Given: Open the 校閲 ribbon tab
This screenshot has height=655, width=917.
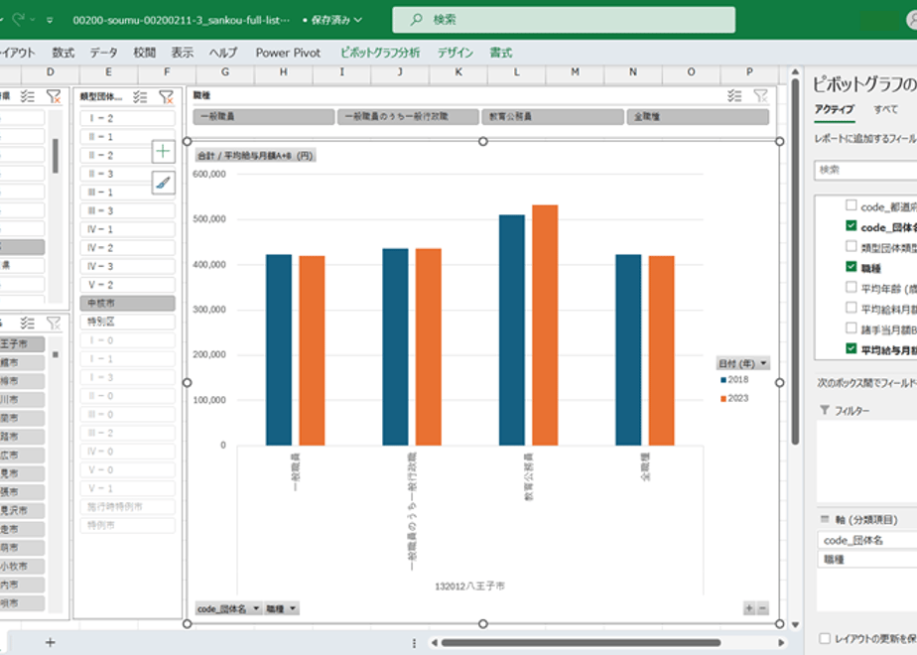Looking at the screenshot, I should [x=144, y=53].
